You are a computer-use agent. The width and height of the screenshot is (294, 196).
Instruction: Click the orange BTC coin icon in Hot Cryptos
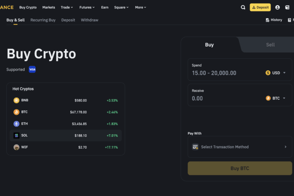pyautogui.click(x=16, y=112)
